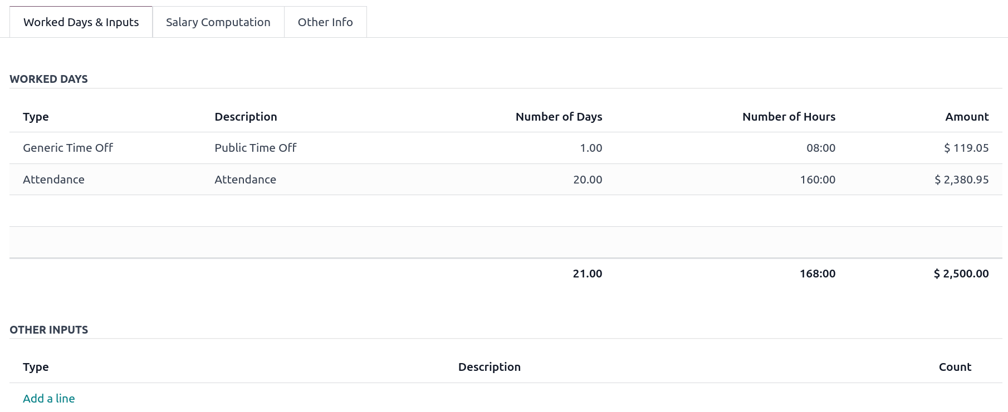Click the $ 119.05 amount cell
The image size is (1008, 412).
tap(966, 148)
